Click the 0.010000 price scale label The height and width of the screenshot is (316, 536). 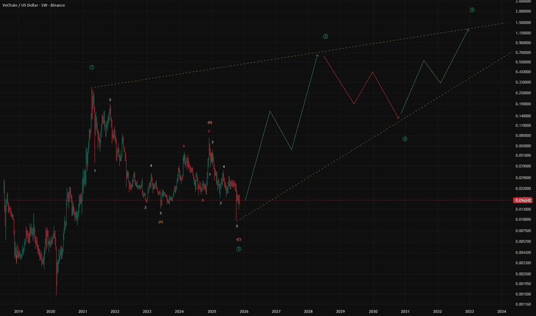523,219
